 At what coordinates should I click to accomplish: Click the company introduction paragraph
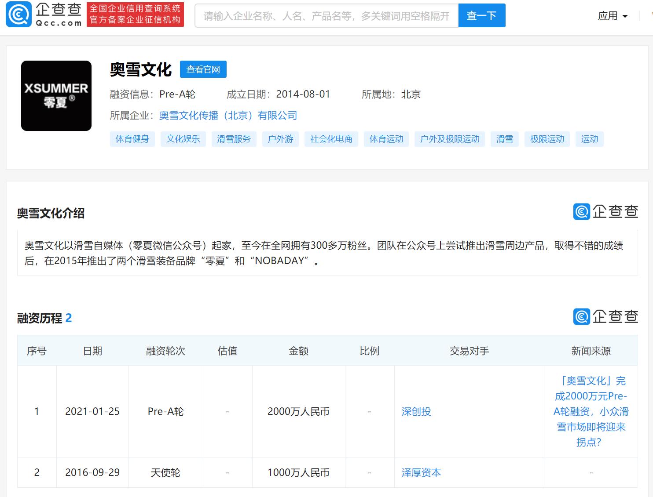327,253
